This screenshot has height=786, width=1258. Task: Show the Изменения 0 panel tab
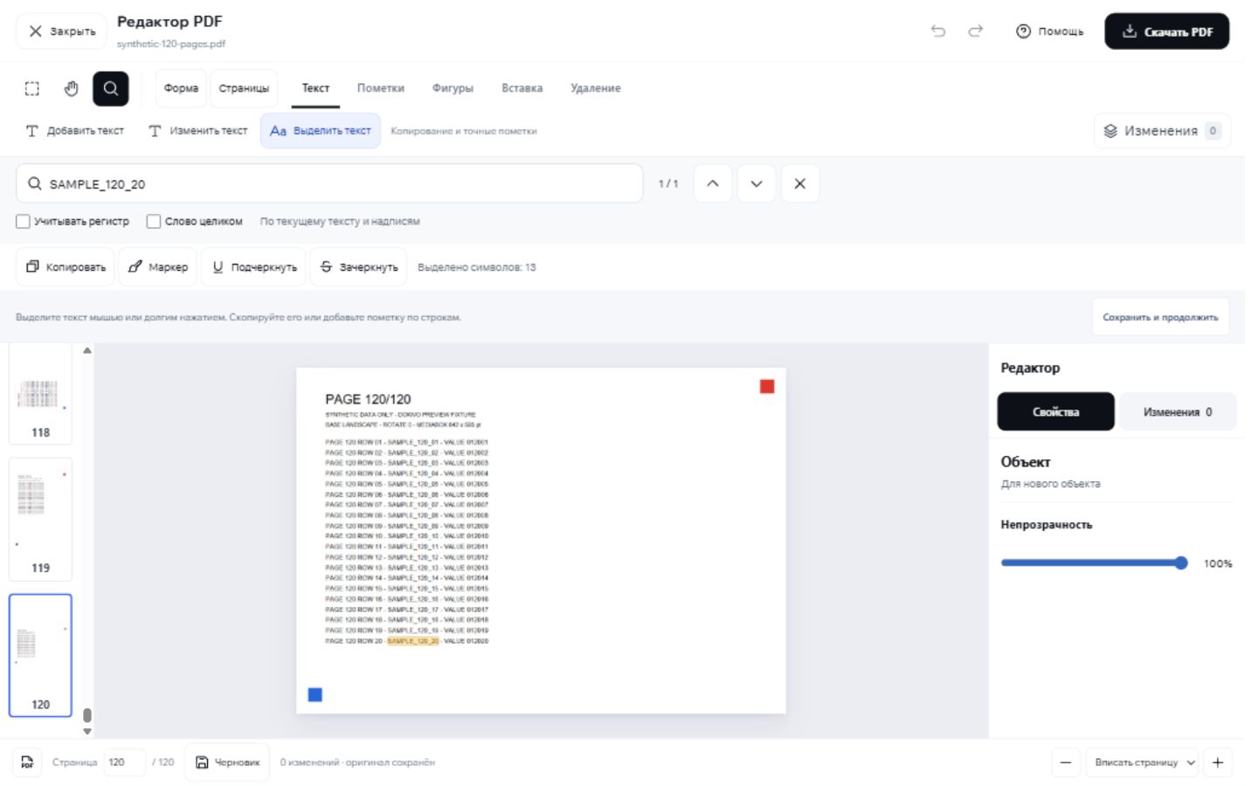click(1178, 411)
